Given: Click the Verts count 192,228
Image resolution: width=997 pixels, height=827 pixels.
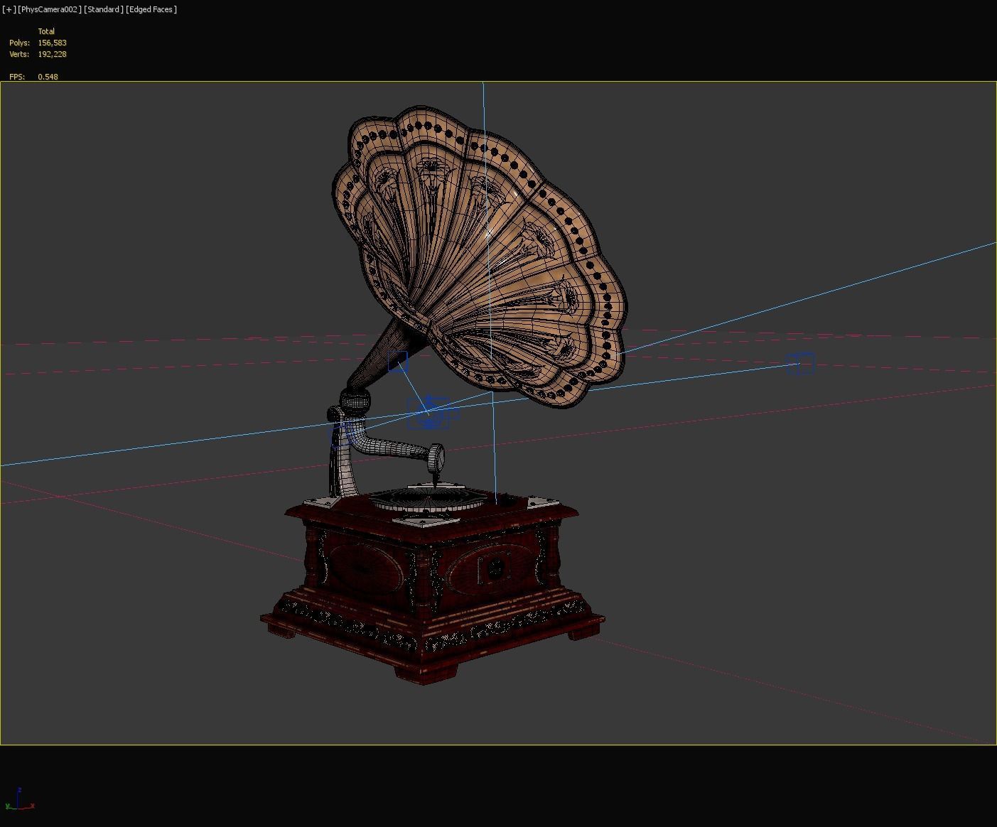Looking at the screenshot, I should 53,54.
